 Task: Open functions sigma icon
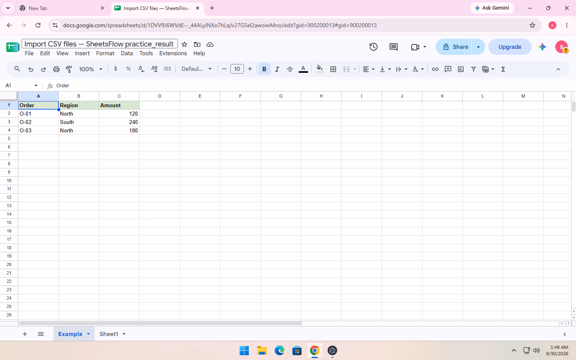pos(503,69)
